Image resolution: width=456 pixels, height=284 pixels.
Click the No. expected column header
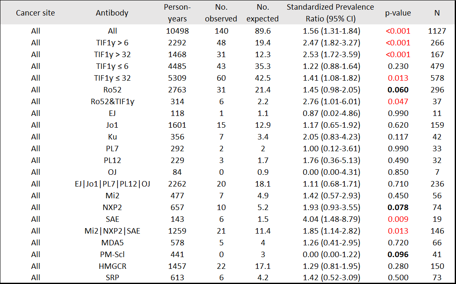[x=262, y=13]
